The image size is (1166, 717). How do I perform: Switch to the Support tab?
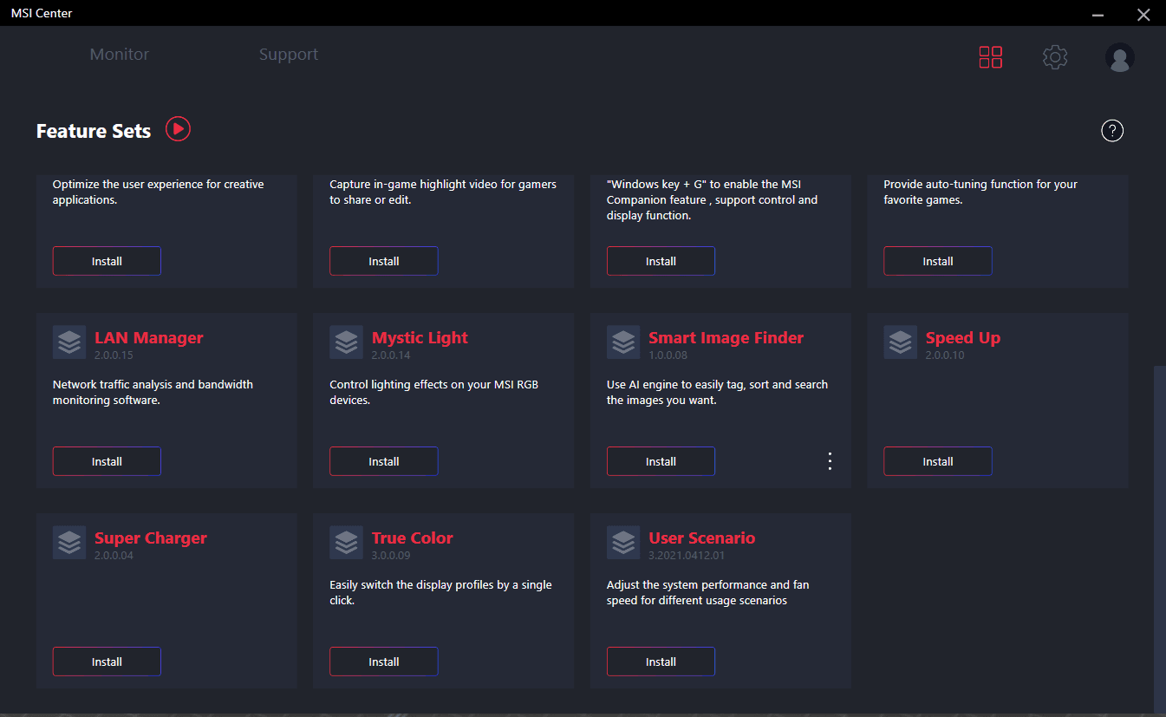coord(289,55)
